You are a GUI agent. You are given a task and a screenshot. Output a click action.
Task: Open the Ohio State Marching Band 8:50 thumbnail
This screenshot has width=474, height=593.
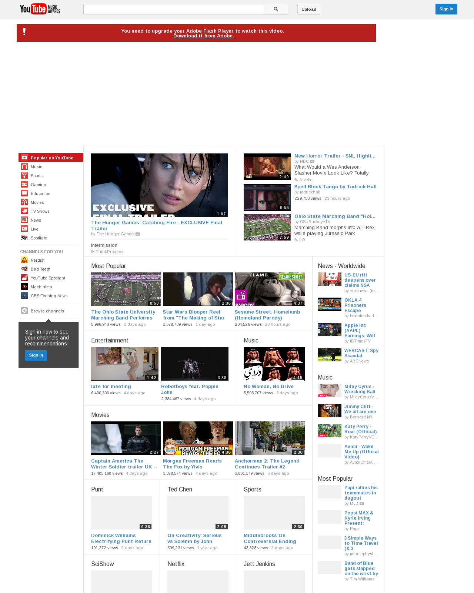(x=126, y=289)
